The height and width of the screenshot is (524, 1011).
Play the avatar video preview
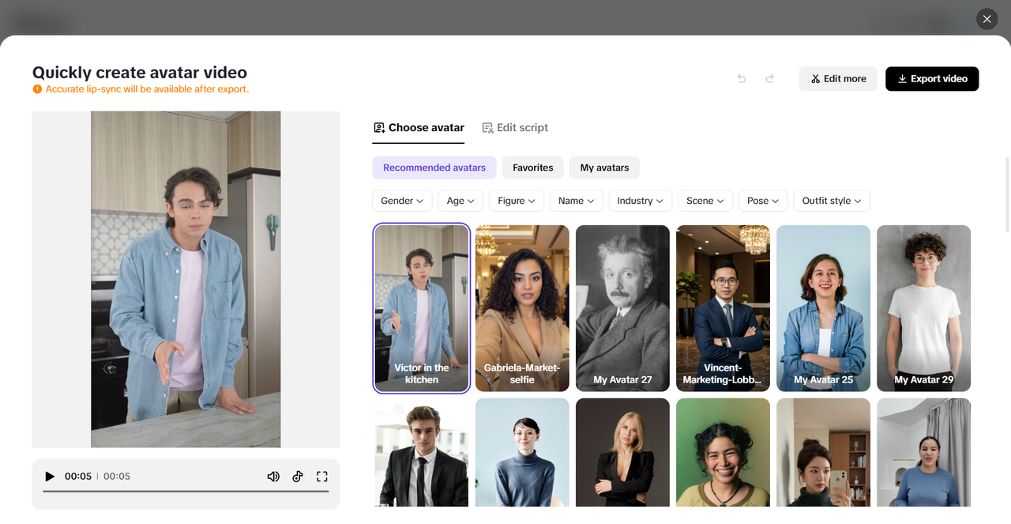[50, 477]
